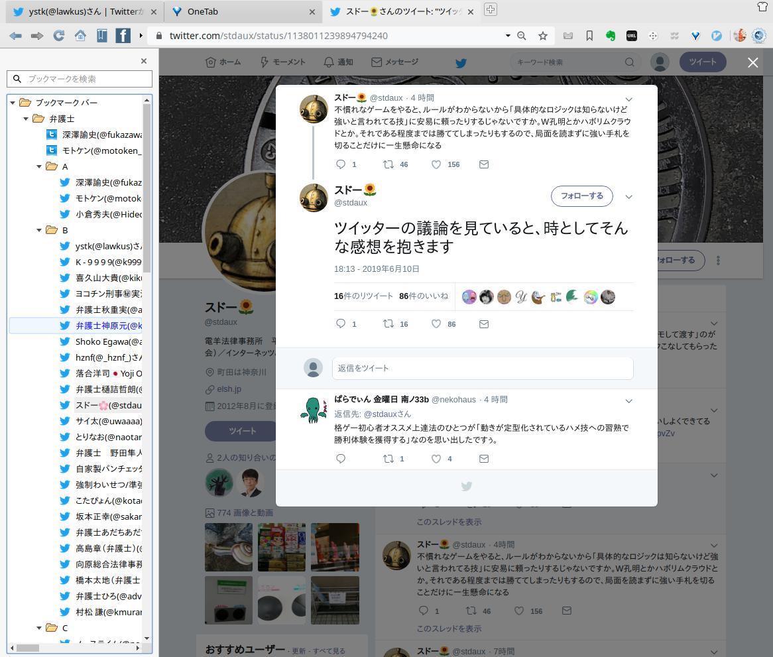Collapse the ブックマーク バー folder
The height and width of the screenshot is (657, 773).
pos(13,103)
